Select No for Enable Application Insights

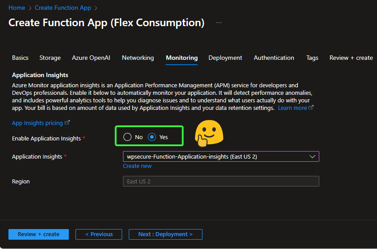pyautogui.click(x=128, y=137)
